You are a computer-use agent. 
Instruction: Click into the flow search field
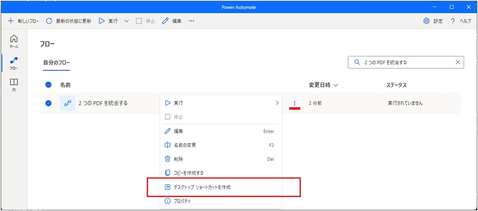[406, 62]
